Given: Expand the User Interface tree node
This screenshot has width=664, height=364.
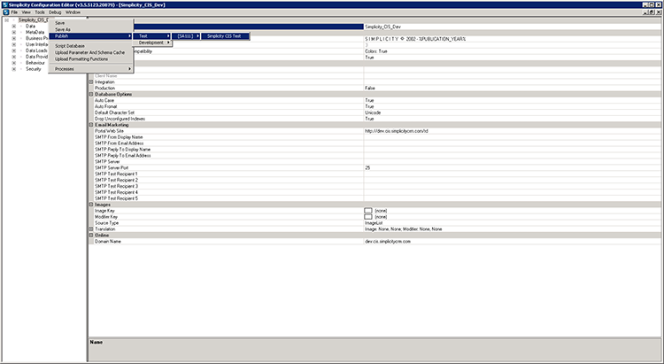Looking at the screenshot, I should 13,44.
